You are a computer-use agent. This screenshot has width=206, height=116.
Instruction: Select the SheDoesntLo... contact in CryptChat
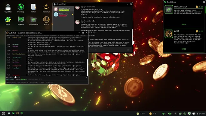(x=64, y=9)
